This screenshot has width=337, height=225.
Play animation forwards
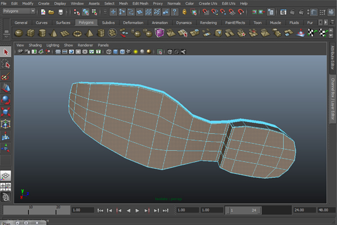(x=137, y=210)
